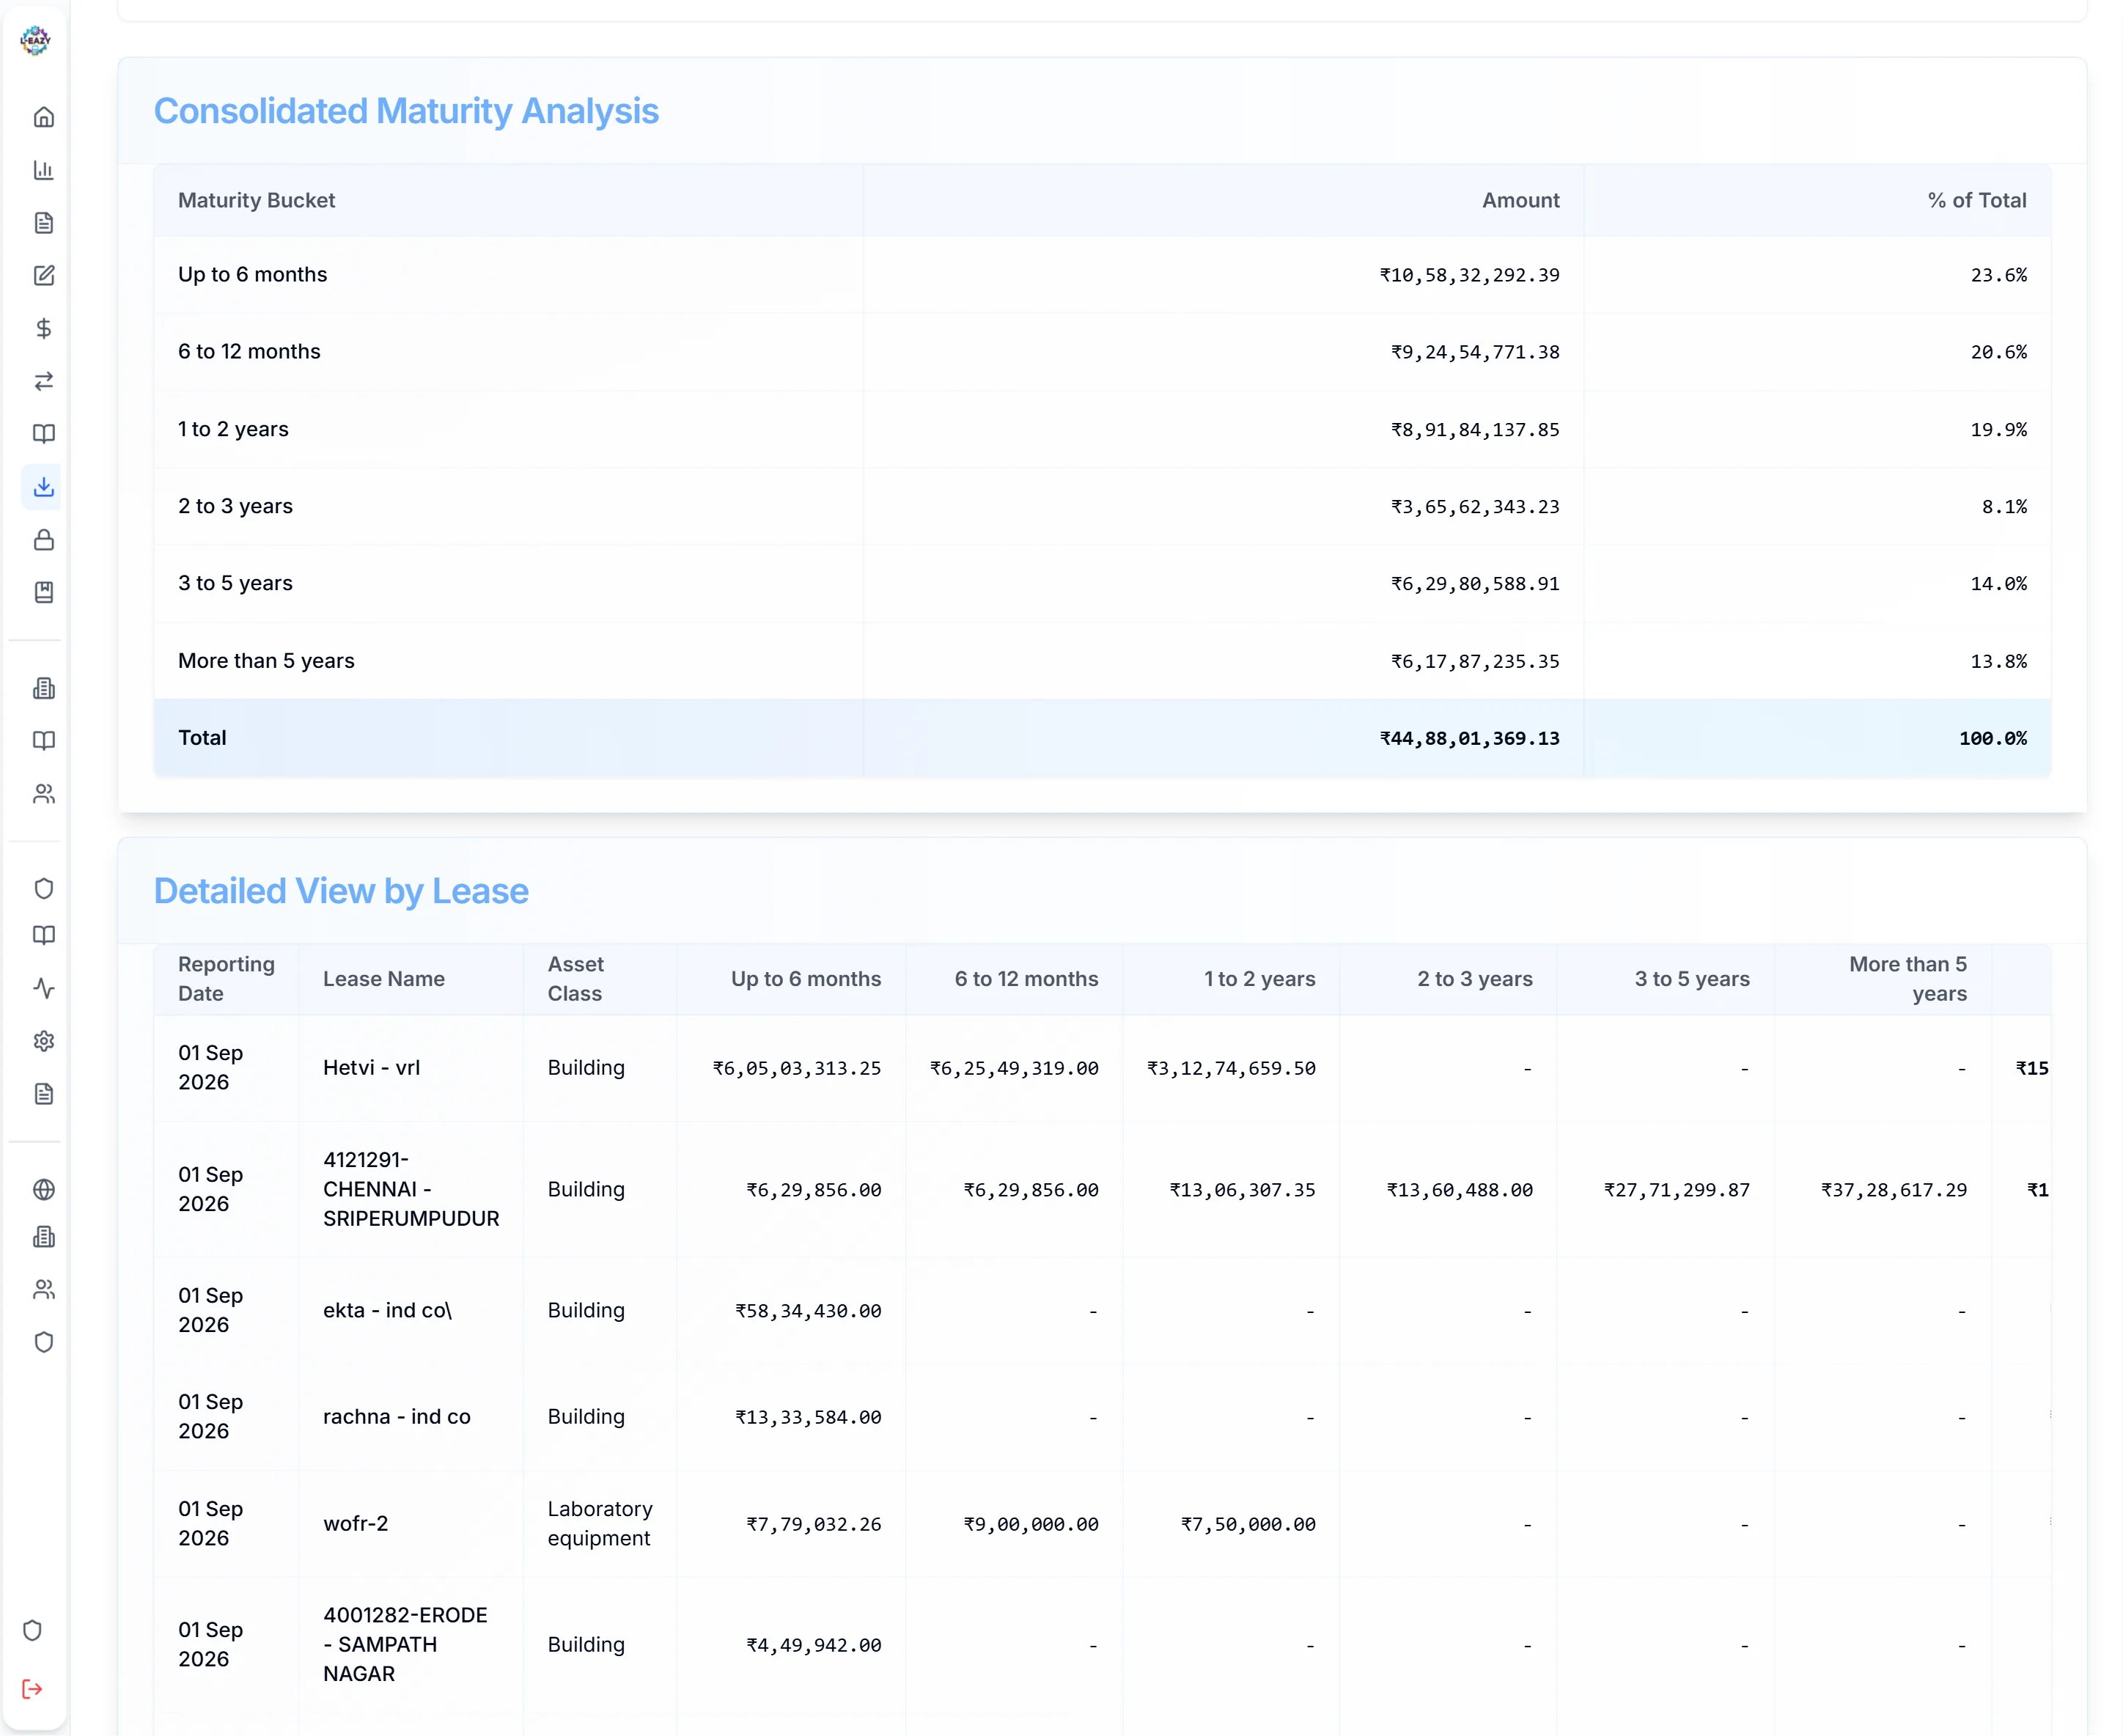Click shield icon directly above logout icon
This screenshot has height=1736, width=2123.
[x=32, y=1631]
